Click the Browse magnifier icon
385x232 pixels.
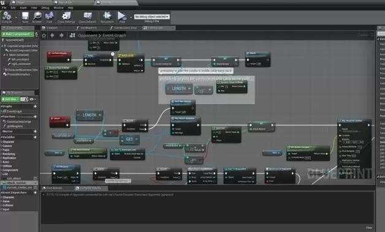37,17
